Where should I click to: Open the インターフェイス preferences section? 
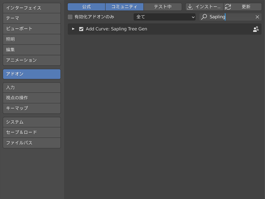31,8
